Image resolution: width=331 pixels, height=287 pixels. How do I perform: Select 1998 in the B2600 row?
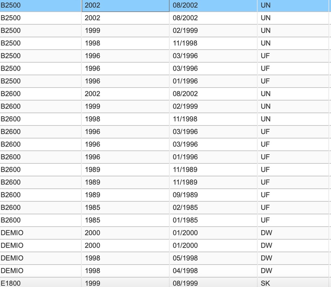pos(125,119)
